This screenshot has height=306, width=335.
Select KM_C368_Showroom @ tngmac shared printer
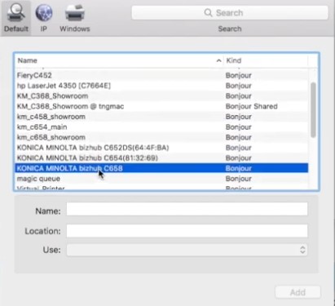pos(161,106)
